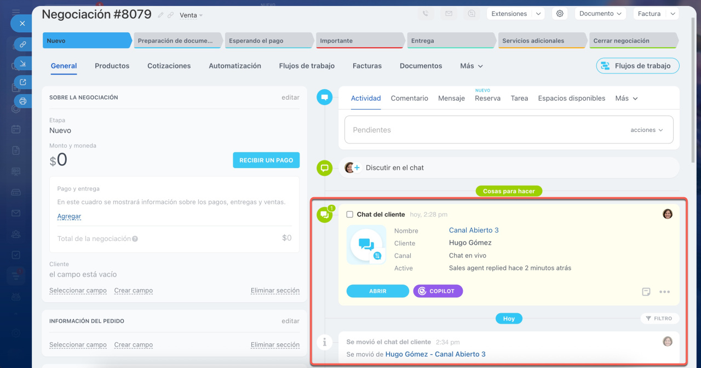Select the Comentario tab
The height and width of the screenshot is (368, 701).
tap(409, 99)
